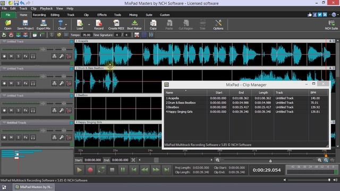Collapse the Drum & Bass track header triangle
This screenshot has height=191, width=340.
[x=4, y=68]
